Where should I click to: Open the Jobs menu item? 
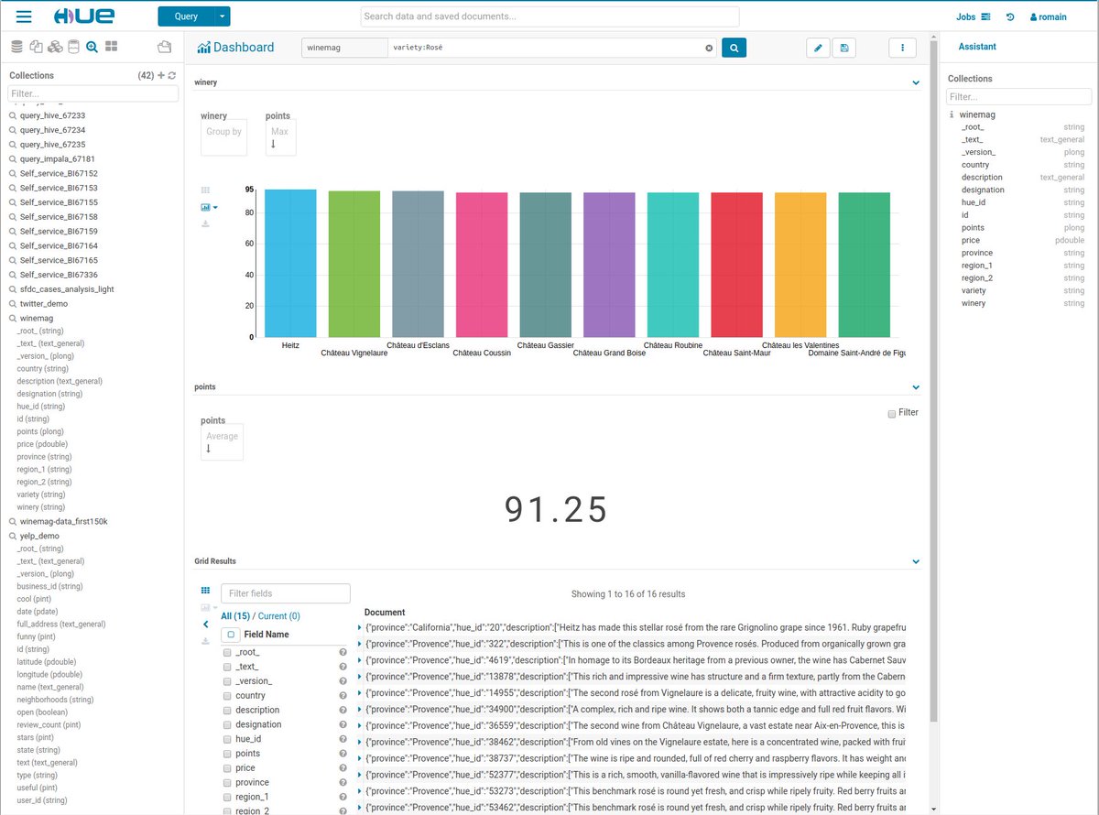(973, 16)
